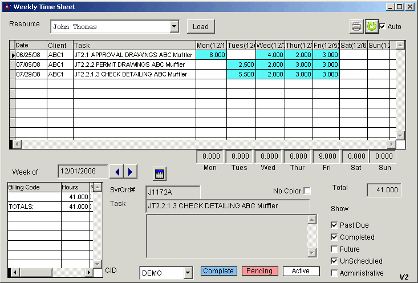Click the title bar application icon

[6, 7]
